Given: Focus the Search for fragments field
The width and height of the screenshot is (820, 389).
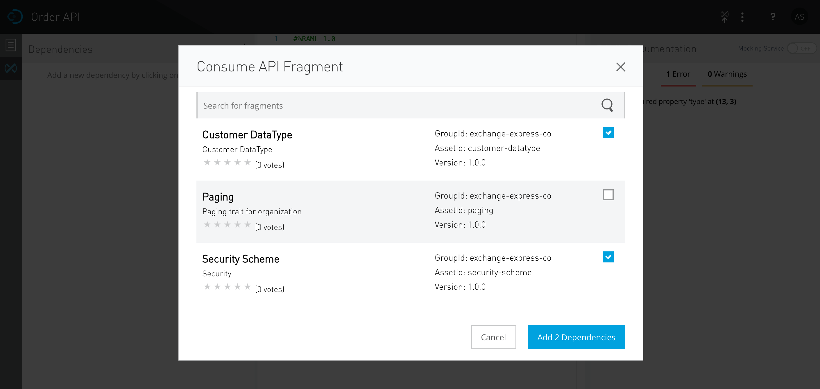Looking at the screenshot, I should click(x=411, y=105).
